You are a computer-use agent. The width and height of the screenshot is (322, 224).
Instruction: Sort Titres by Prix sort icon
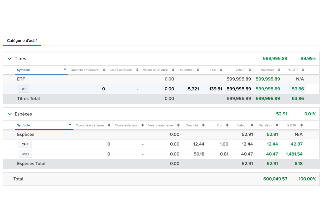click(x=221, y=70)
